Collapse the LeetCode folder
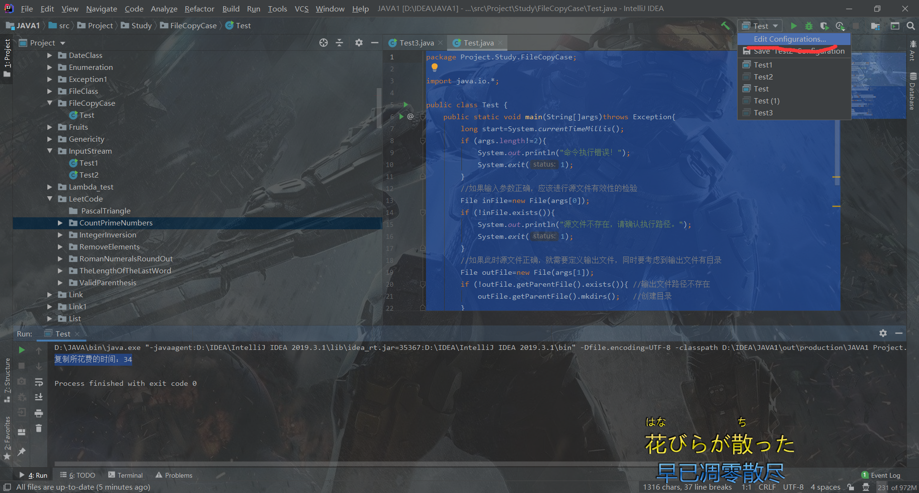The width and height of the screenshot is (919, 493). pos(50,199)
